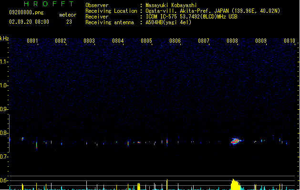Click the 0804 time marker
The image size is (300, 190).
point(118,40)
